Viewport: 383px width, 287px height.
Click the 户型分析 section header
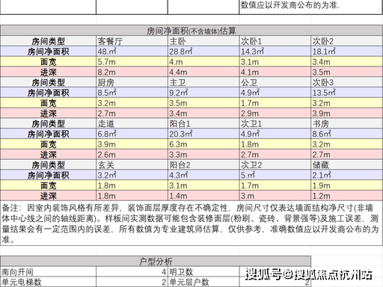coord(156,262)
